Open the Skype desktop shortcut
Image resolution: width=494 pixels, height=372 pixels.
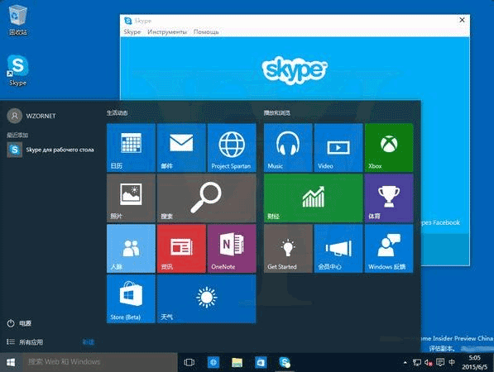pos(17,70)
